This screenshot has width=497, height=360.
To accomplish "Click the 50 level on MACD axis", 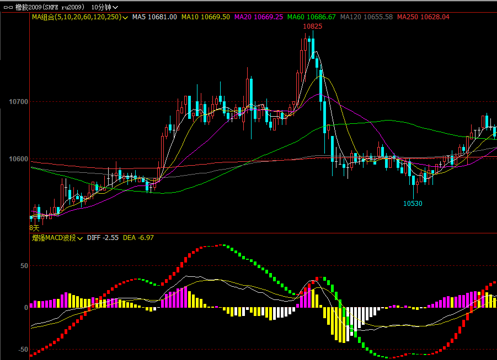I will [x=24, y=266].
